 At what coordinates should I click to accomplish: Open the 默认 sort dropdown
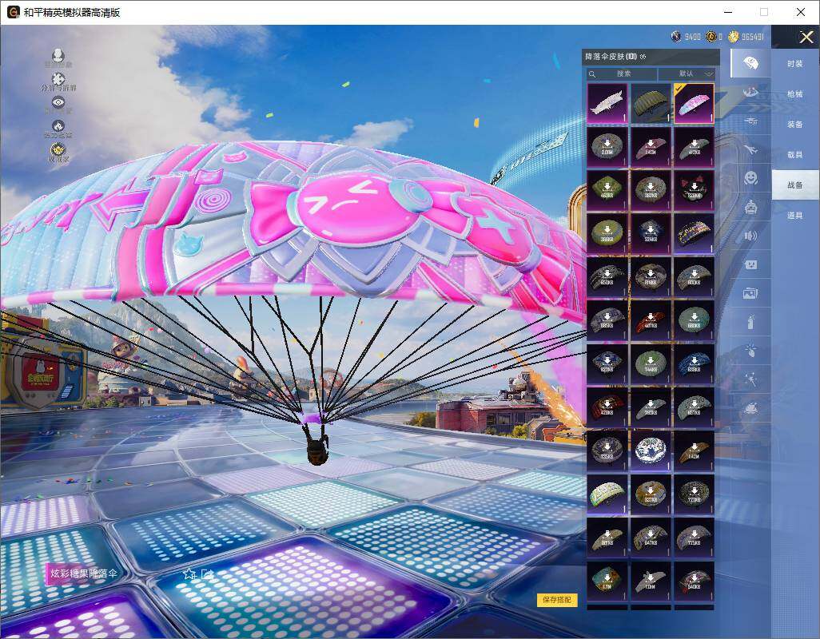pyautogui.click(x=686, y=74)
